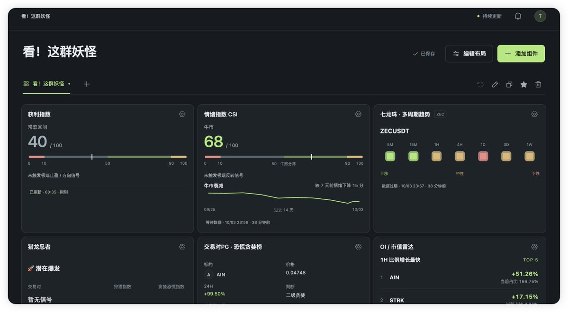Click the AIN row in OI radar
The width and height of the screenshot is (568, 312).
coord(459,277)
